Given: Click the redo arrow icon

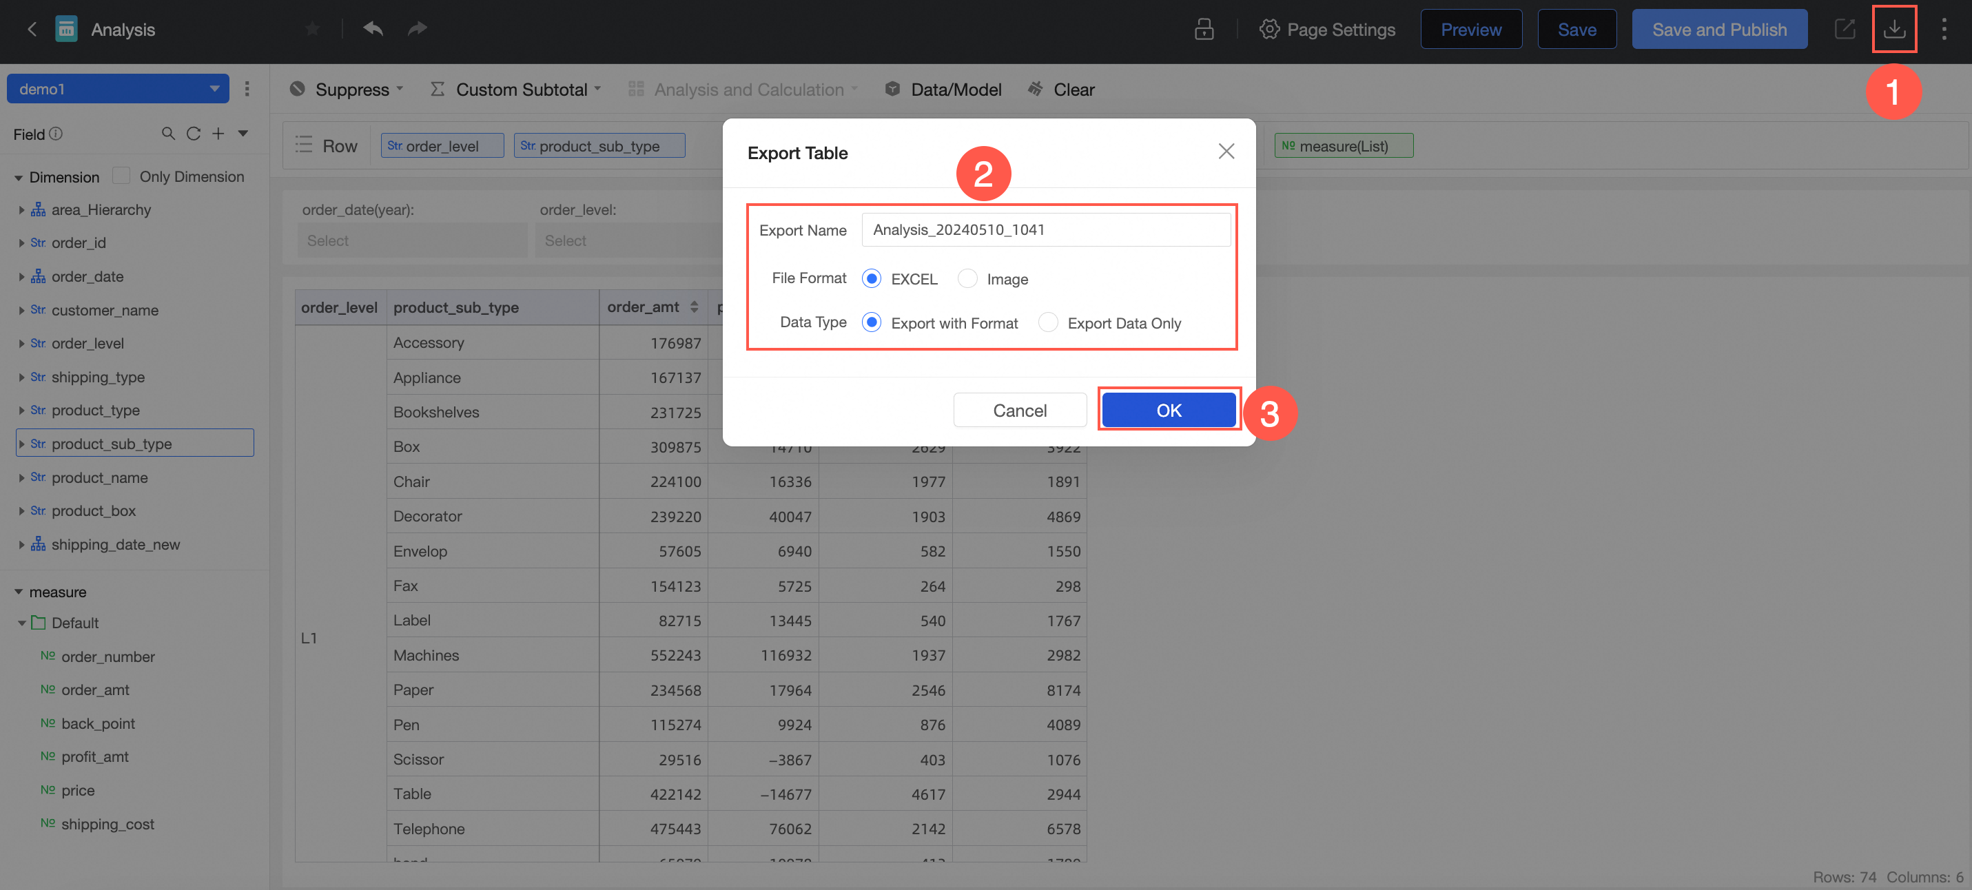Looking at the screenshot, I should [x=418, y=29].
